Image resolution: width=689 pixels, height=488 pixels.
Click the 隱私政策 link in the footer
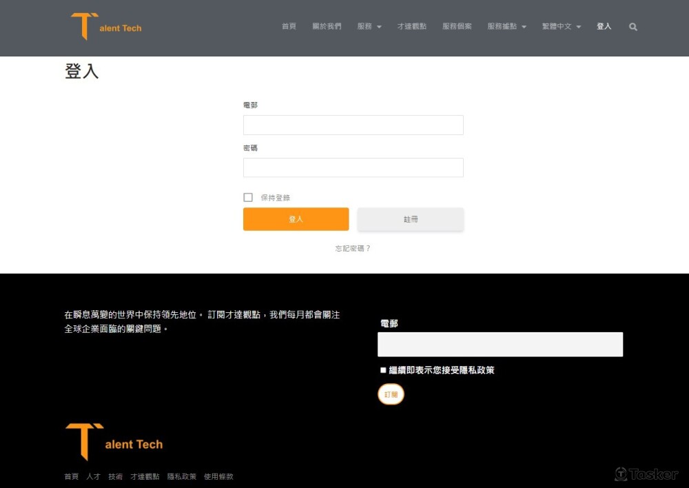(181, 476)
